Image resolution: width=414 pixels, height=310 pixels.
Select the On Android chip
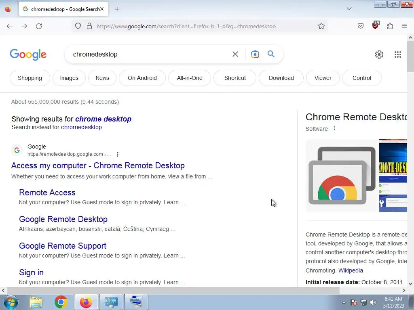pyautogui.click(x=142, y=78)
